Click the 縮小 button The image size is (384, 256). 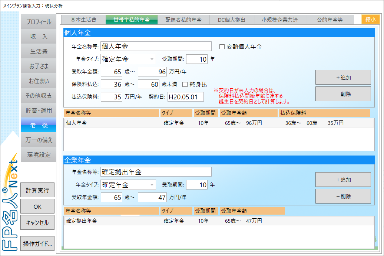click(370, 20)
